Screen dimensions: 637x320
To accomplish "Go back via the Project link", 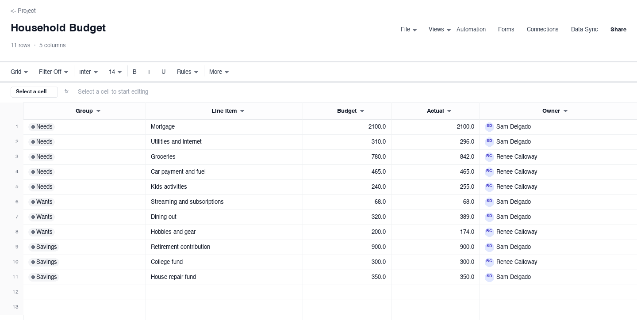I will click(x=23, y=11).
